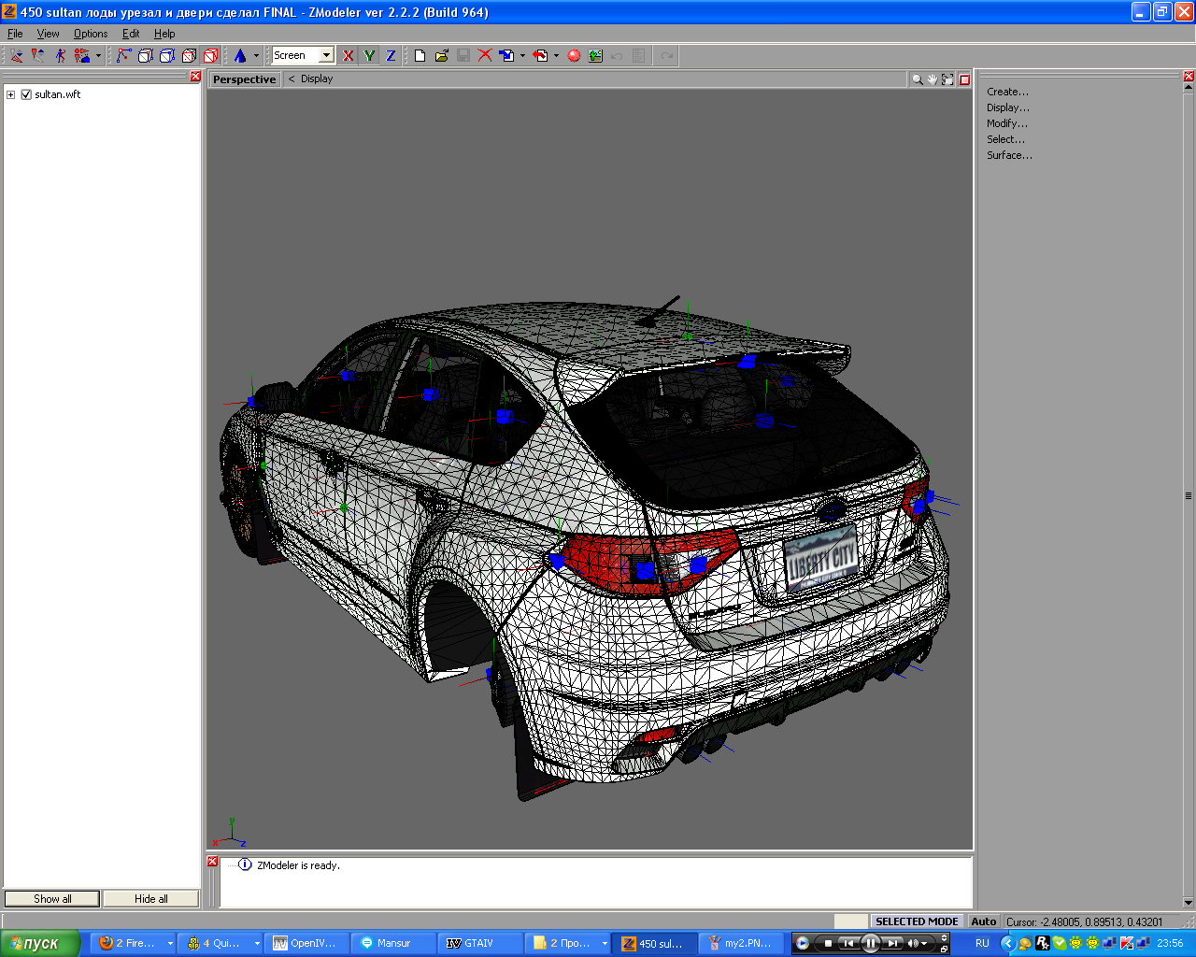1196x957 pixels.
Task: Toggle the Auto button in status bar
Action: 983,921
